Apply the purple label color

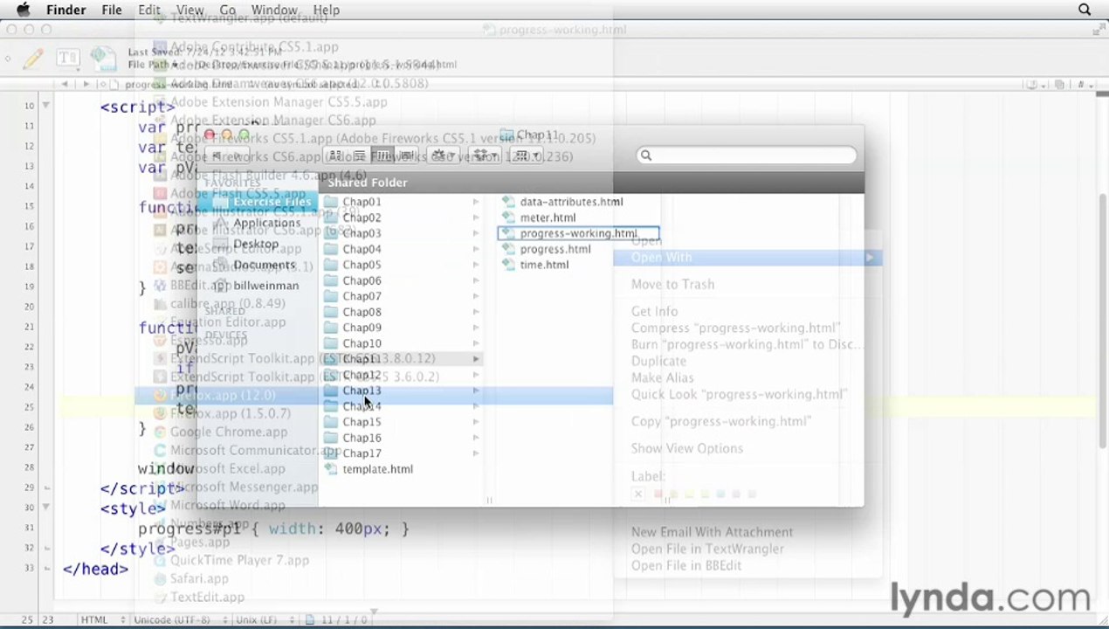click(736, 494)
